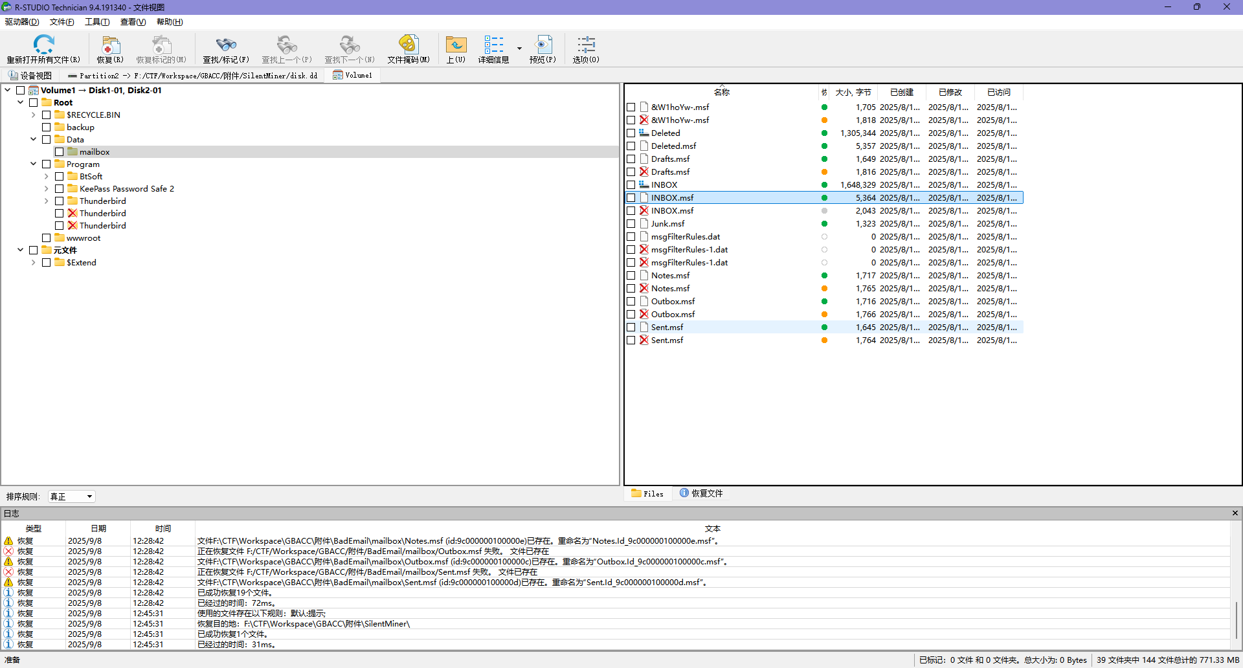Expand the $RECYCLE.BIN folder node
The height and width of the screenshot is (668, 1243).
[33, 115]
